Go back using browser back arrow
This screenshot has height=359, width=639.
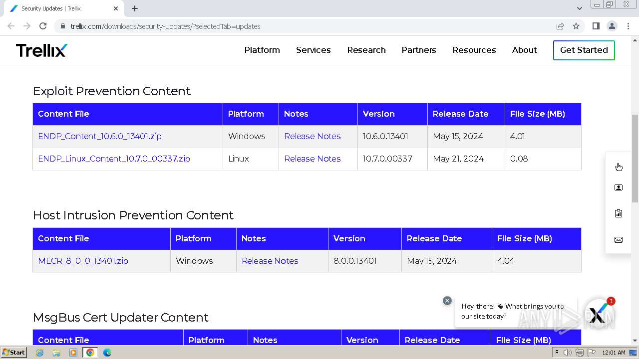coord(11,26)
